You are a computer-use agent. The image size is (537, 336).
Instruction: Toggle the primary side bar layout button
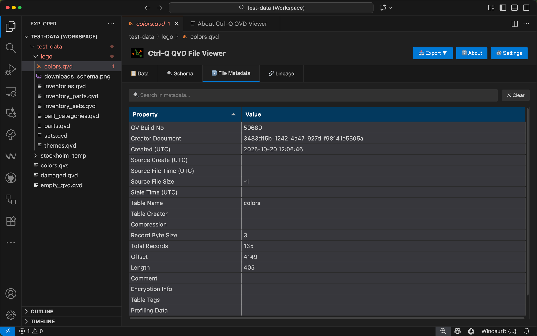(503, 8)
